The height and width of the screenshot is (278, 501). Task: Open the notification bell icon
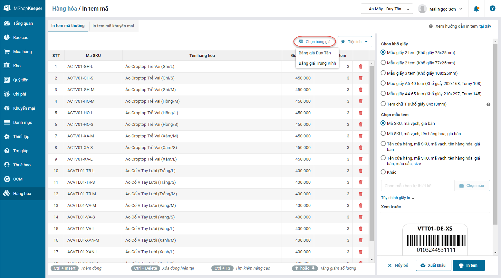(x=476, y=9)
